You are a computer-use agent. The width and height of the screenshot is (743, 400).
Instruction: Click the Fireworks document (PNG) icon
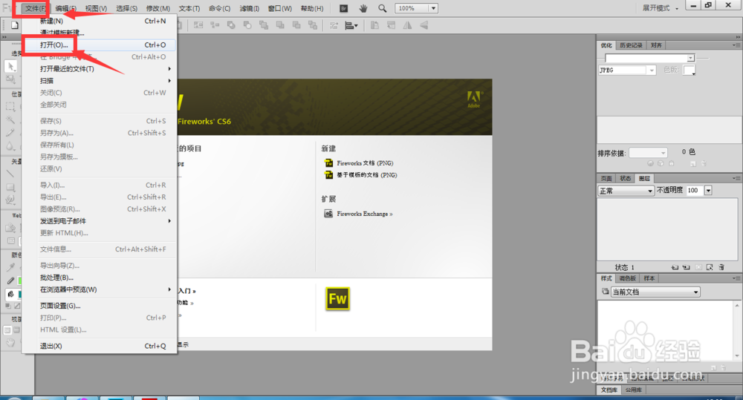(328, 163)
